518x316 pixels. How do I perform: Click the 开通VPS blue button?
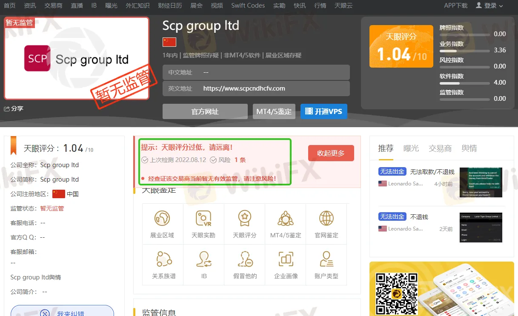(323, 111)
